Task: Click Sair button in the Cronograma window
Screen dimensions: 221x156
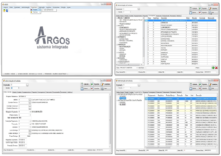Action: pos(213,13)
